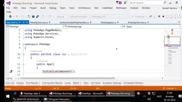This screenshot has width=182, height=102.
Task: Open the Debug configuration dropdown
Action: (x=63, y=16)
